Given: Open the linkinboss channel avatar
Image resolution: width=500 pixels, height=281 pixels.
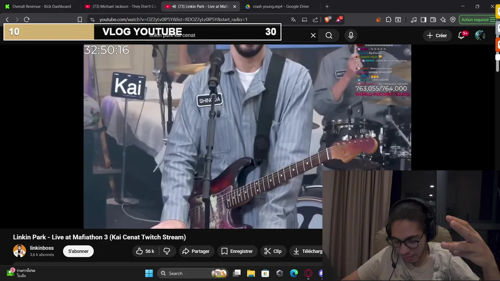Looking at the screenshot, I should [x=20, y=251].
